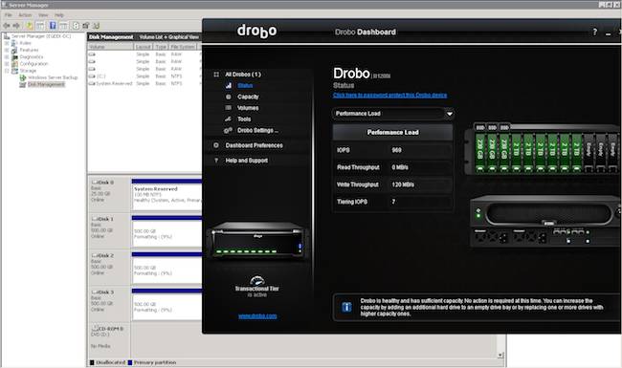Click the rear-view Drobo chassis image
The width and height of the screenshot is (622, 368).
pyautogui.click(x=544, y=221)
